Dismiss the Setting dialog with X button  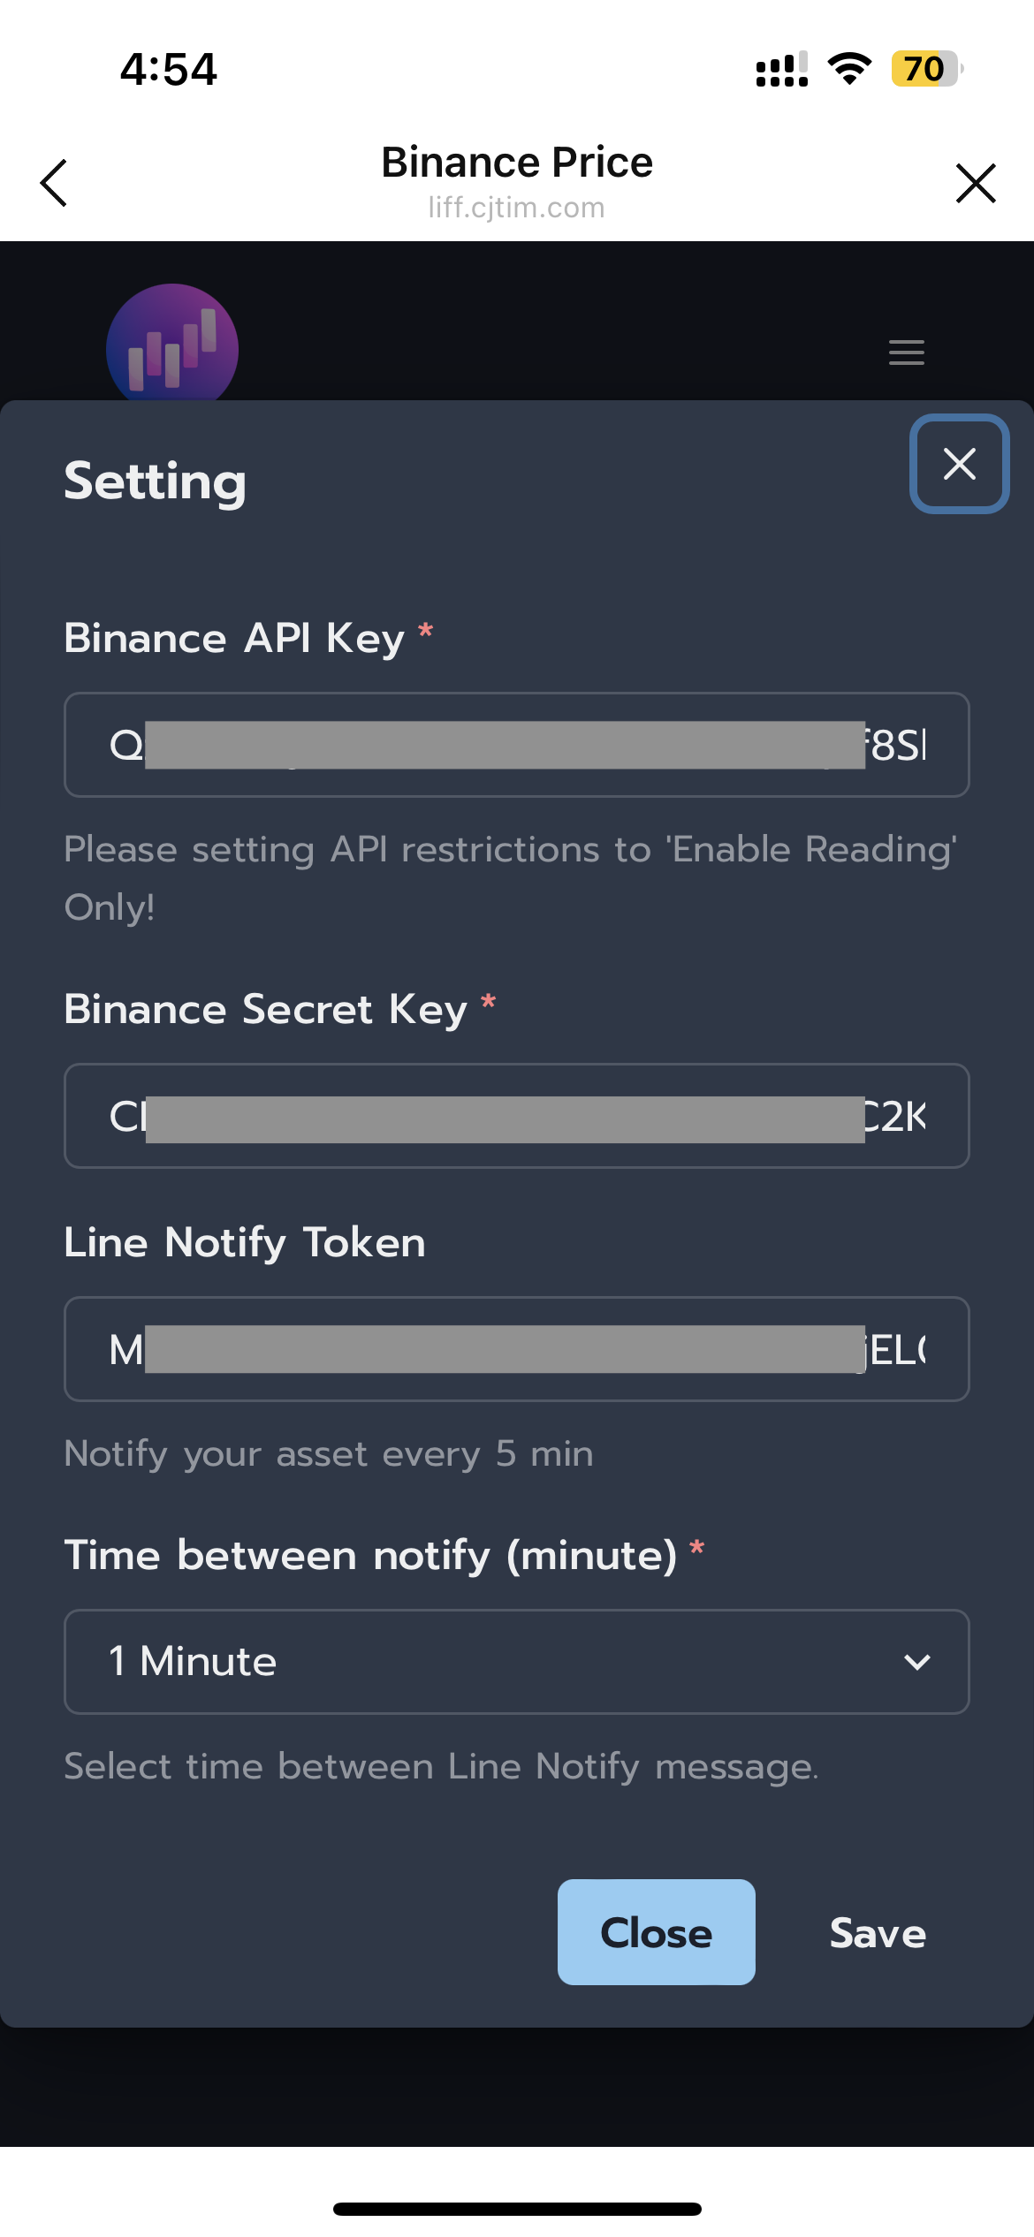959,464
